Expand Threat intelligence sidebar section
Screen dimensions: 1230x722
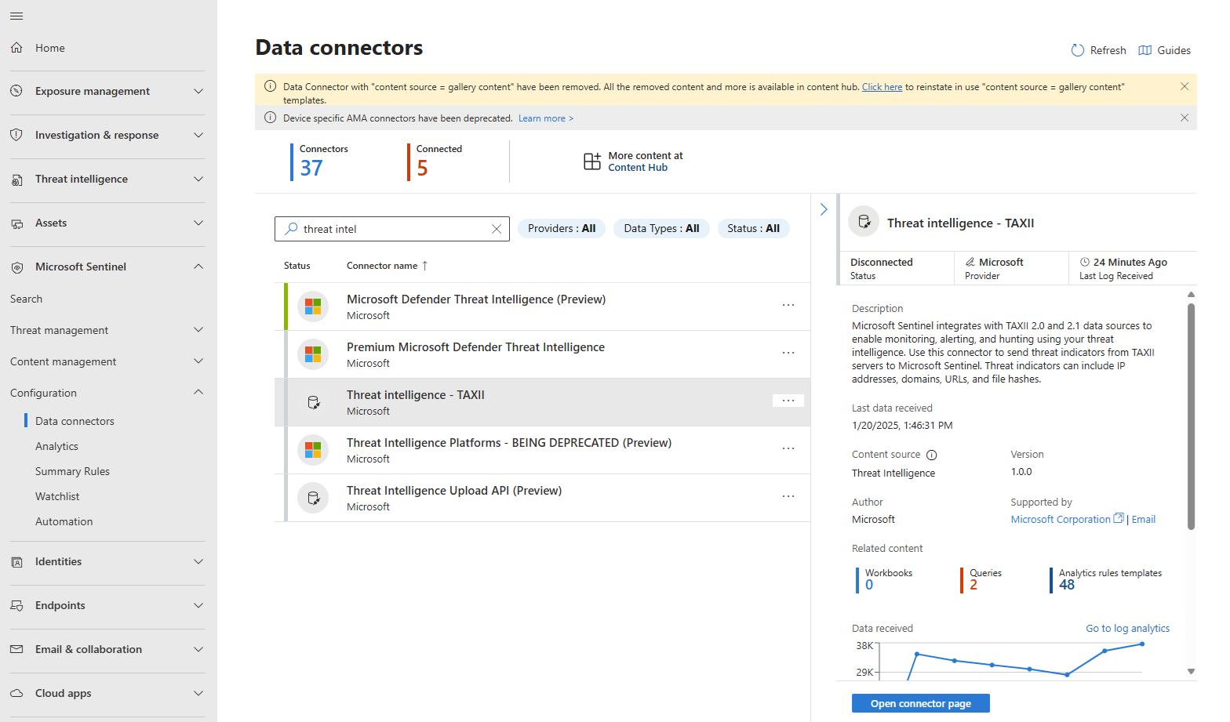point(198,179)
